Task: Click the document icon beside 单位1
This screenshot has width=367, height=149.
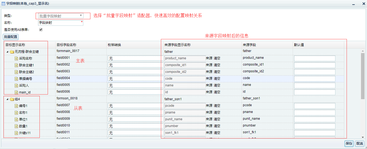Action: (x=16, y=119)
